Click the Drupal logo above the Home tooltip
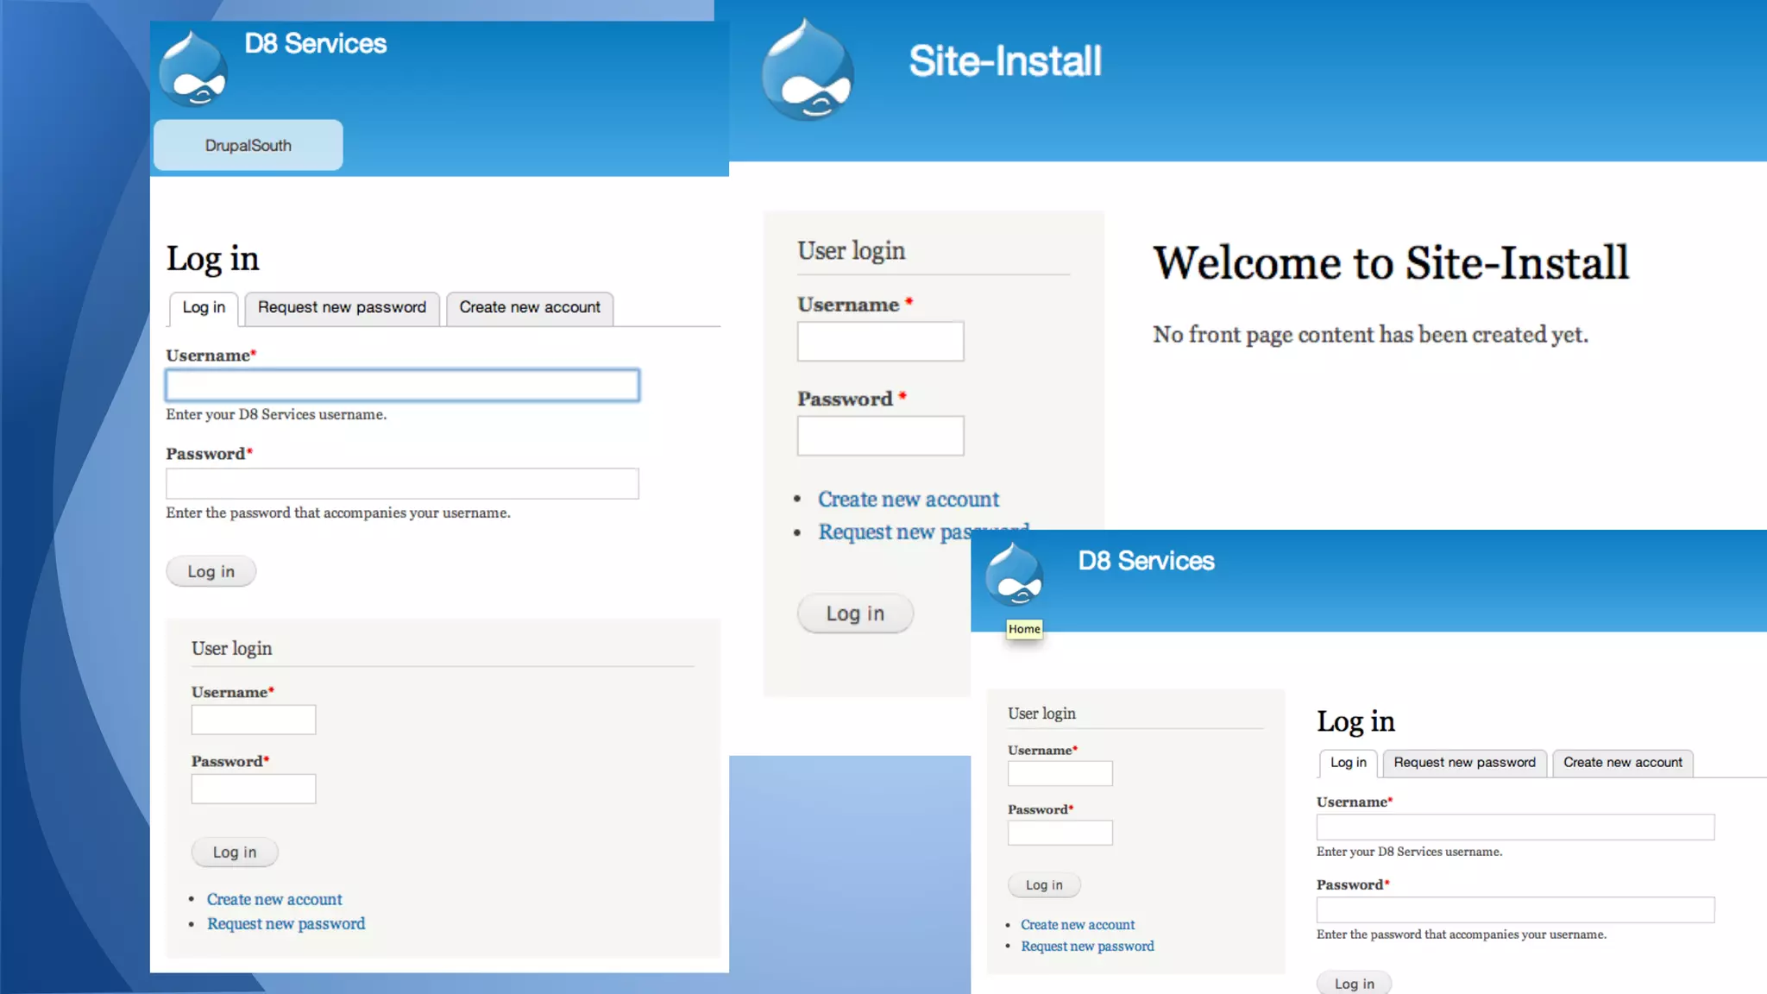 (x=1015, y=575)
